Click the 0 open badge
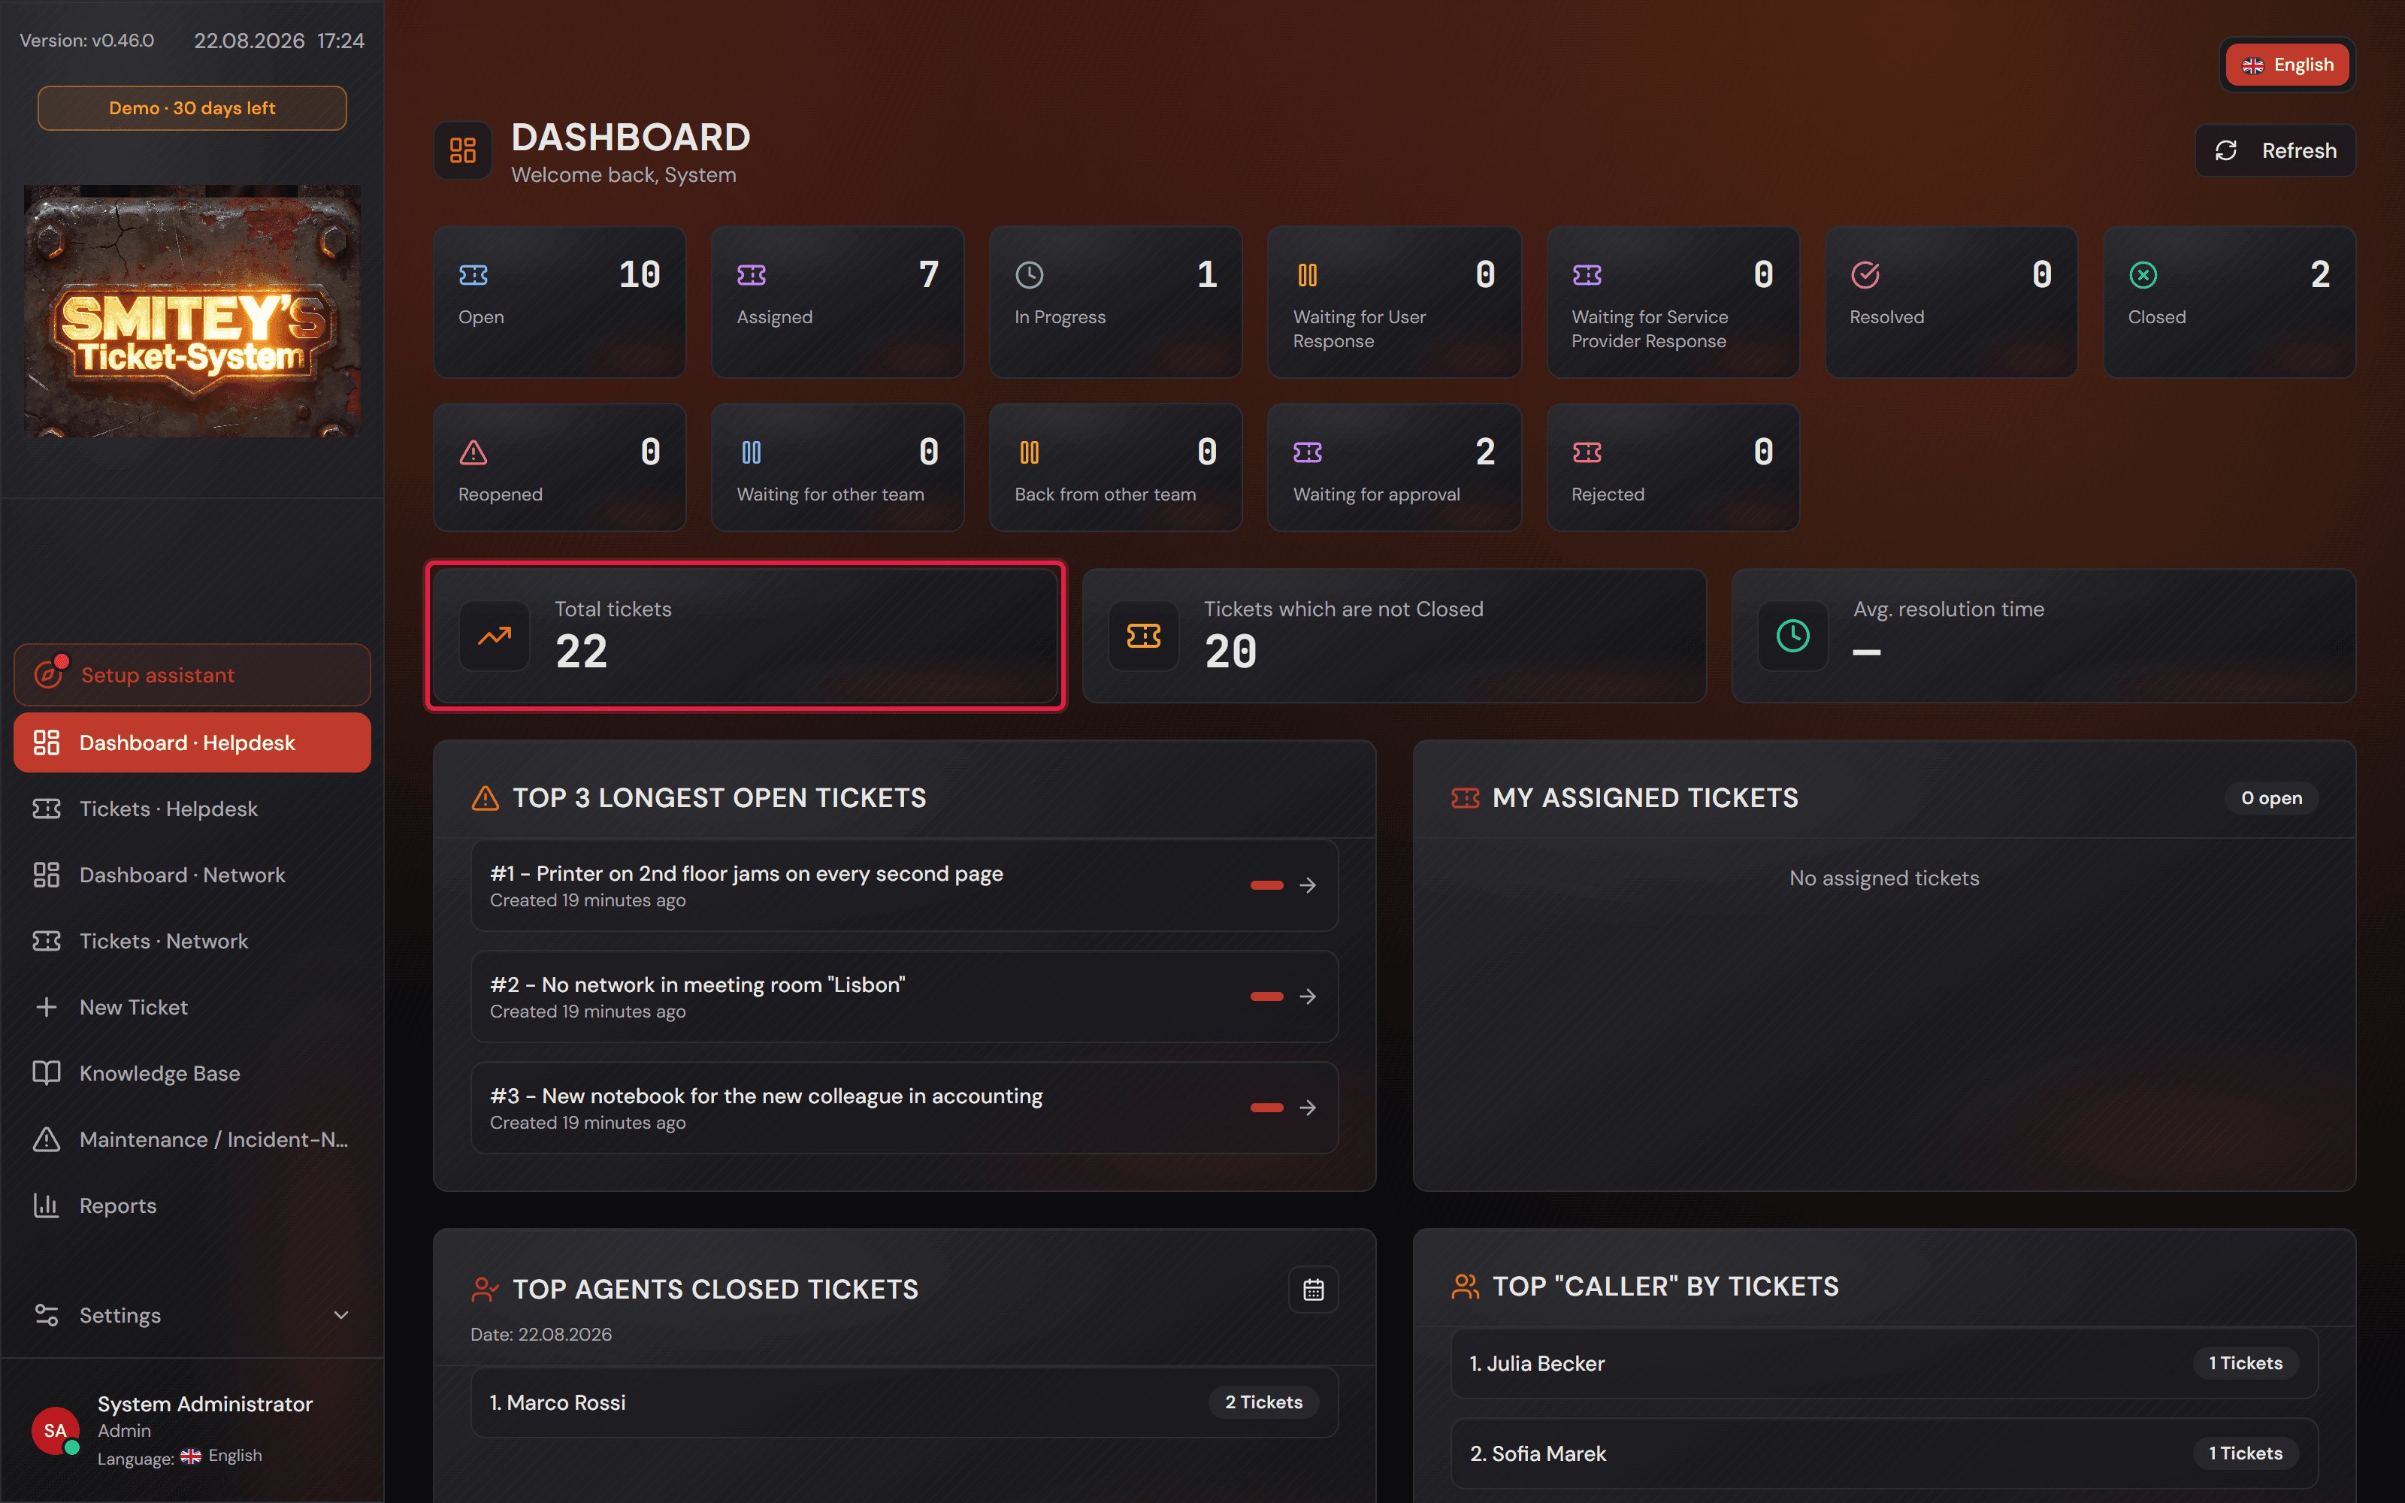 [2270, 797]
